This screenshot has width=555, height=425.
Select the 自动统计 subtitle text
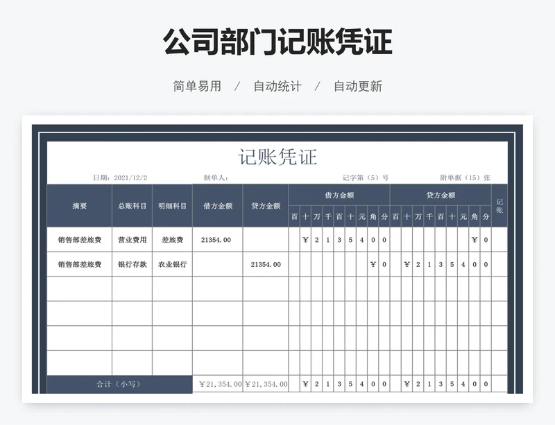click(277, 87)
